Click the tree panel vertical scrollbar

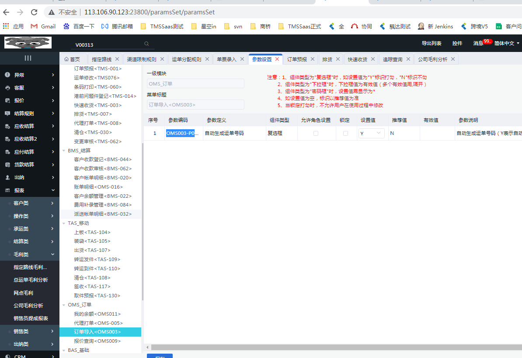143,222
